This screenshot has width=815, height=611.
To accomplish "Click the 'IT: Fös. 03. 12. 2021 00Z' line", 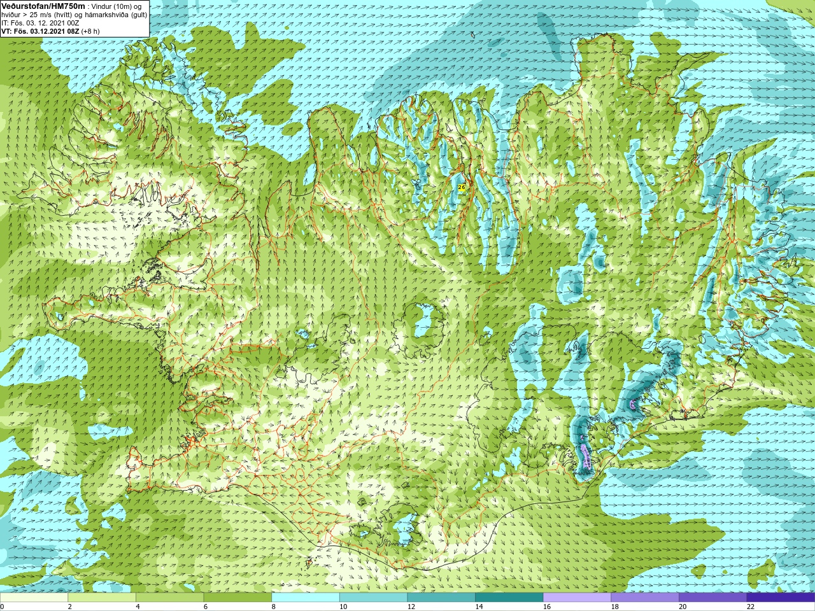I will point(40,23).
